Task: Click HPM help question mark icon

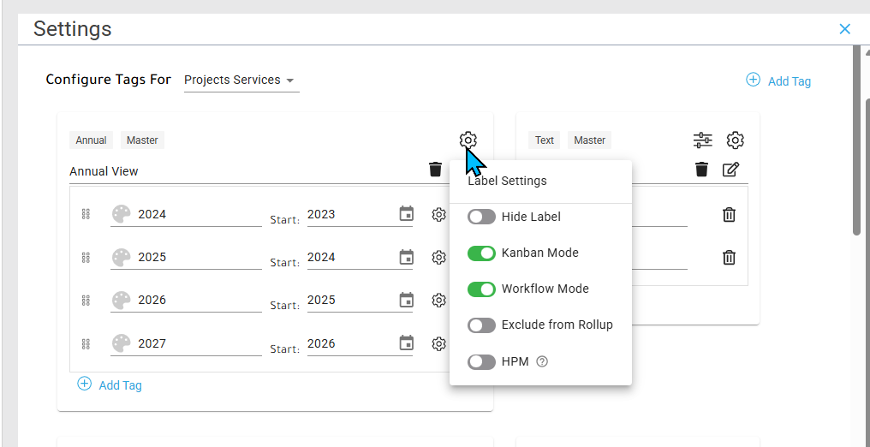Action: point(543,361)
